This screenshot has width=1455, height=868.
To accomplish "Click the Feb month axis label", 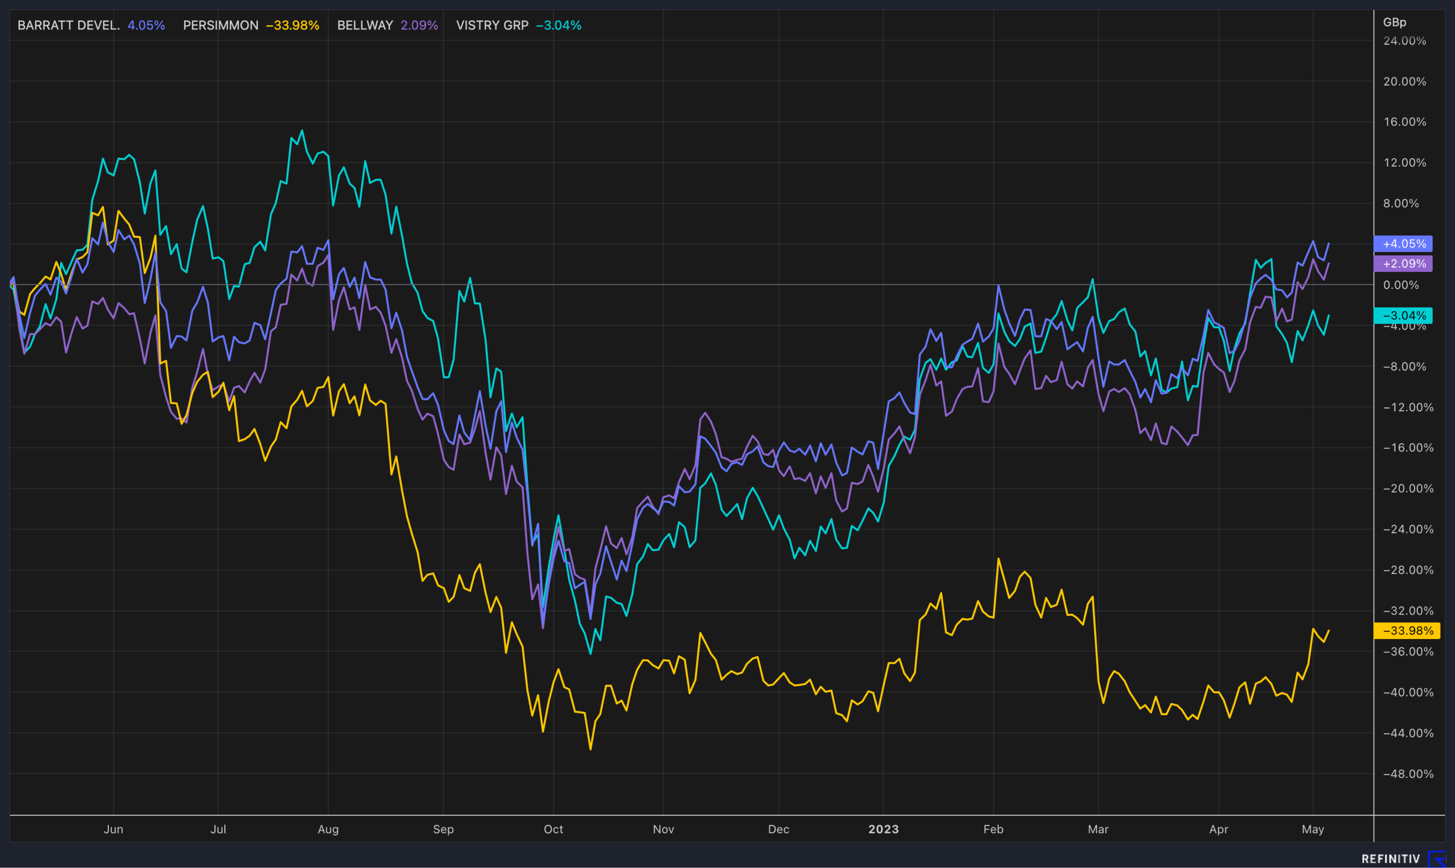I will pyautogui.click(x=993, y=829).
